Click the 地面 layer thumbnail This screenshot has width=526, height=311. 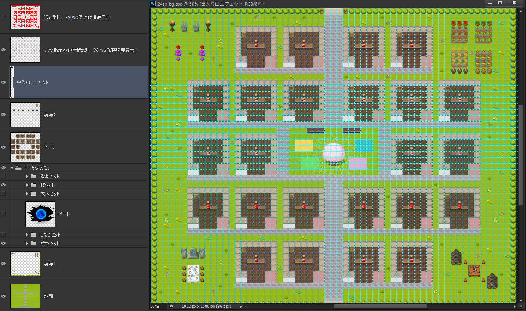coord(25,296)
